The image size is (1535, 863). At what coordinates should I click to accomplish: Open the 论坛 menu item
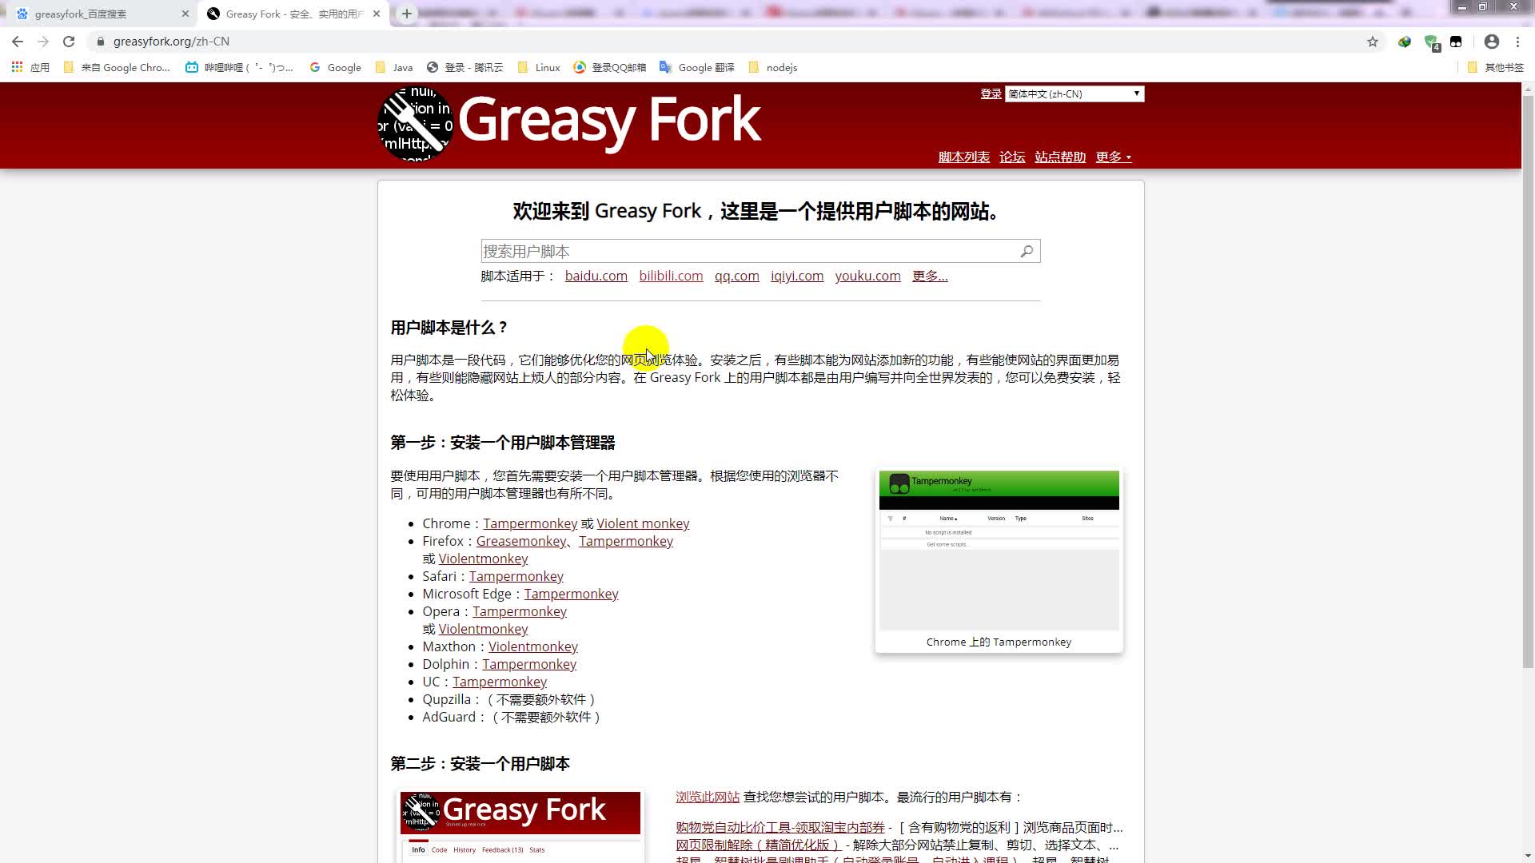pos(1012,156)
